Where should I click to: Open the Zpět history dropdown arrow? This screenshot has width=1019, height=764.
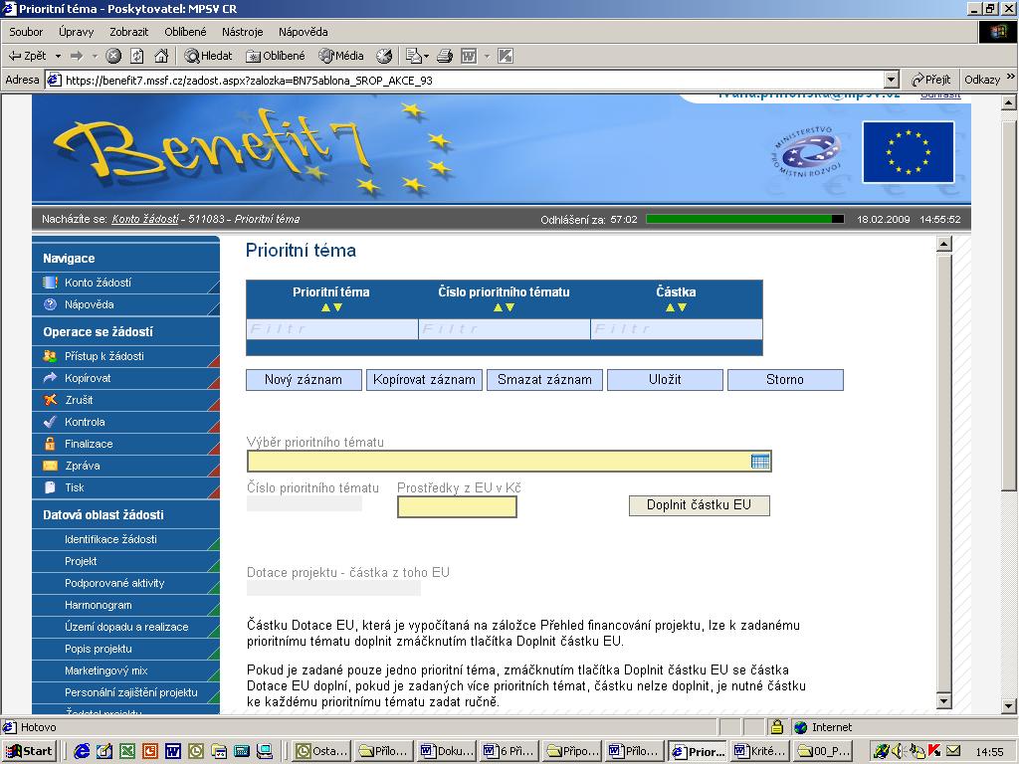[58, 57]
